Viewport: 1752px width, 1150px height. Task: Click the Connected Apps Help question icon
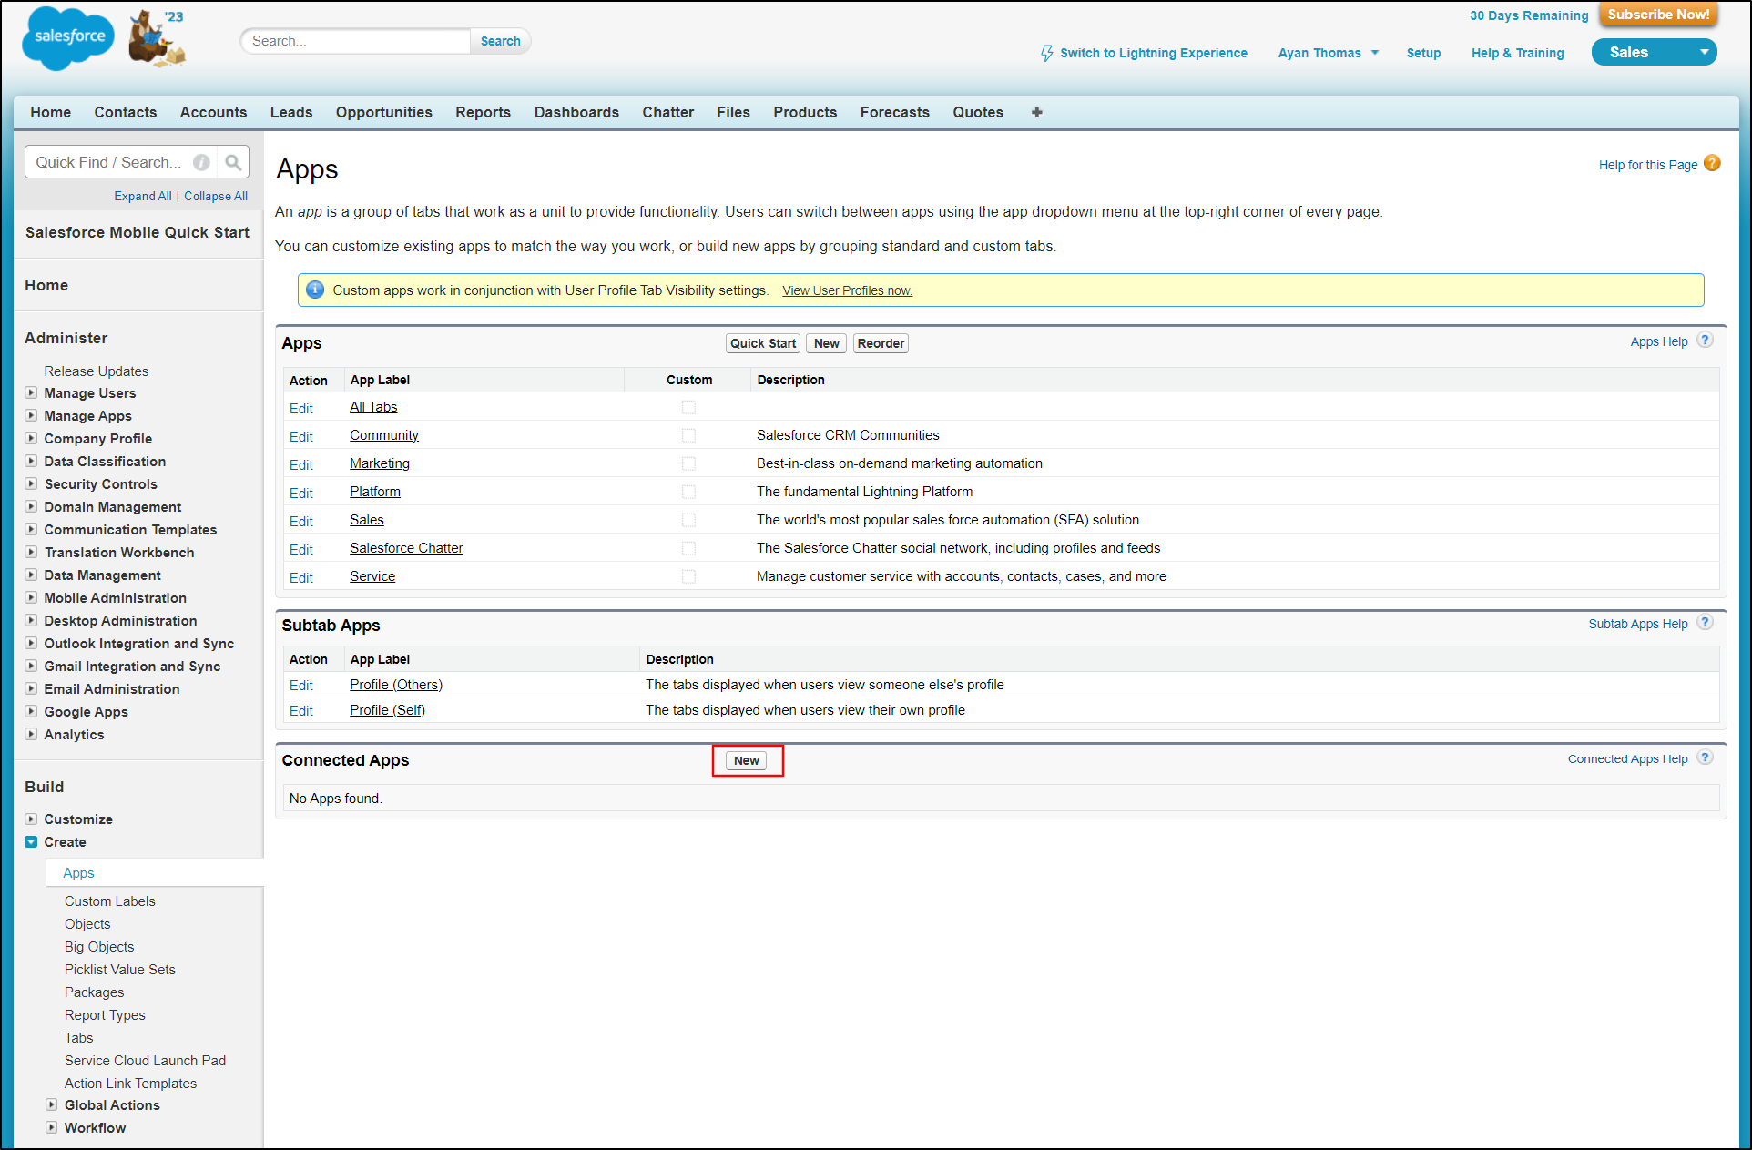(1705, 758)
